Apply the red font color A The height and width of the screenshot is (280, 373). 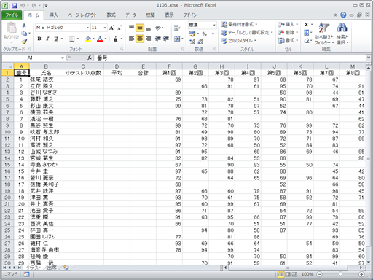coord(100,39)
